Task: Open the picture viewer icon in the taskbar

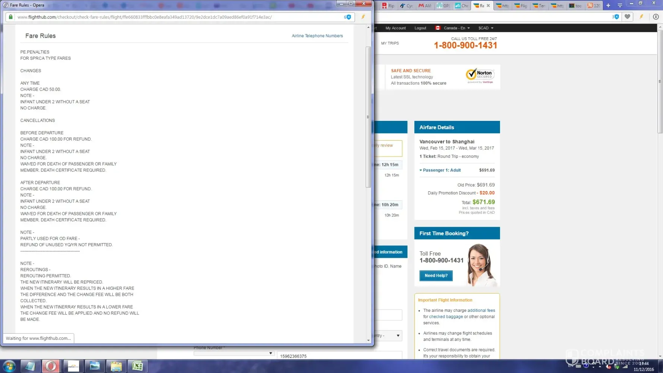Action: click(x=95, y=366)
